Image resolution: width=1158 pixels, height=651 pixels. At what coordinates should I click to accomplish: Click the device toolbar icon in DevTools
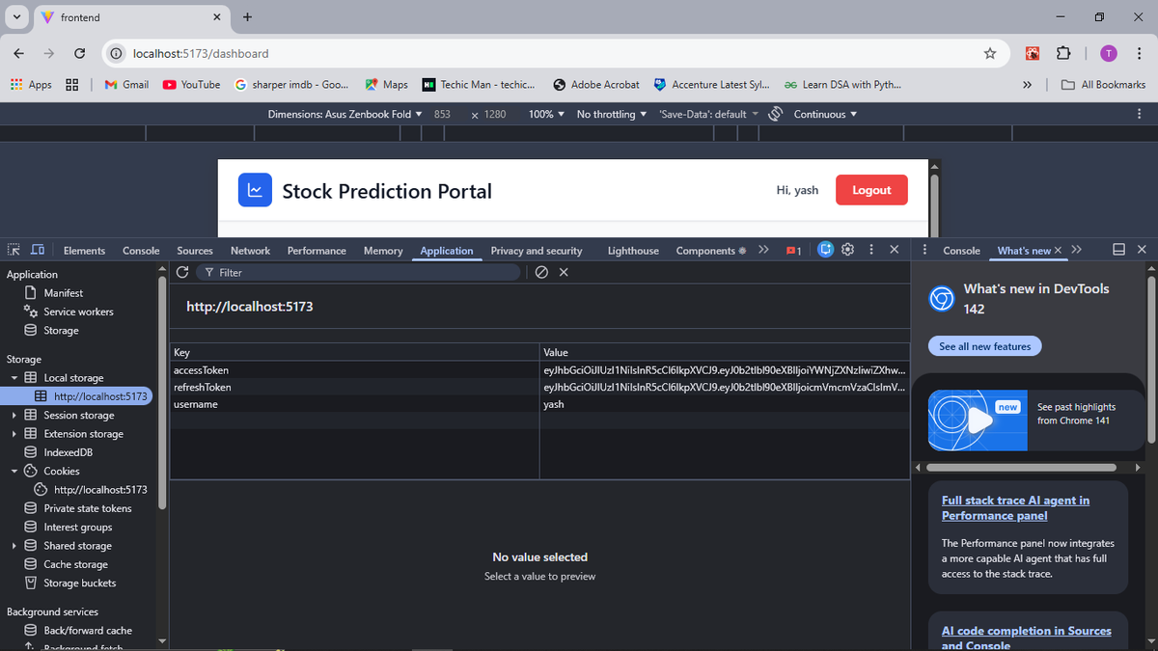pos(37,250)
